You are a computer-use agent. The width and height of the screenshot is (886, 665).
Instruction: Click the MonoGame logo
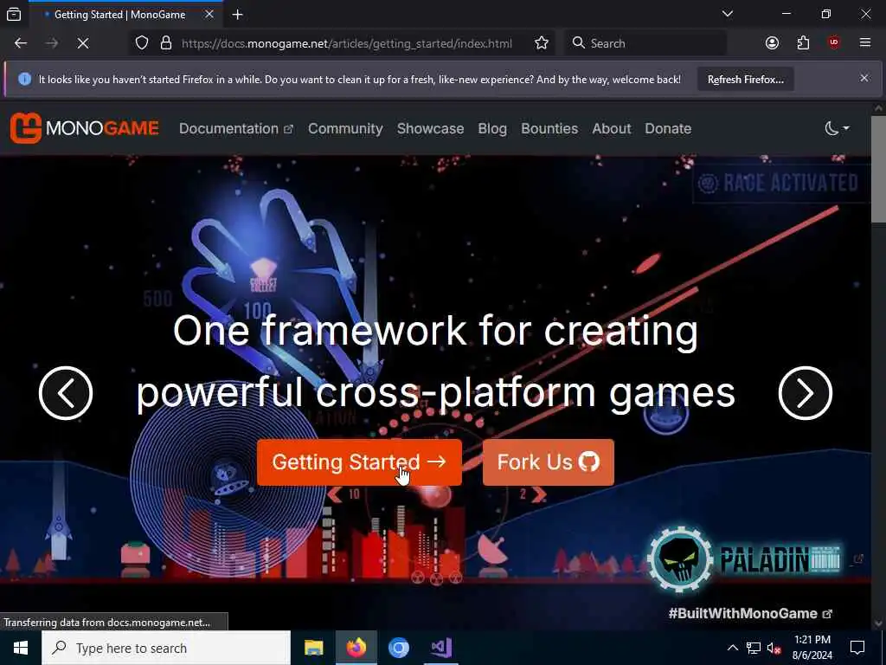tap(84, 128)
